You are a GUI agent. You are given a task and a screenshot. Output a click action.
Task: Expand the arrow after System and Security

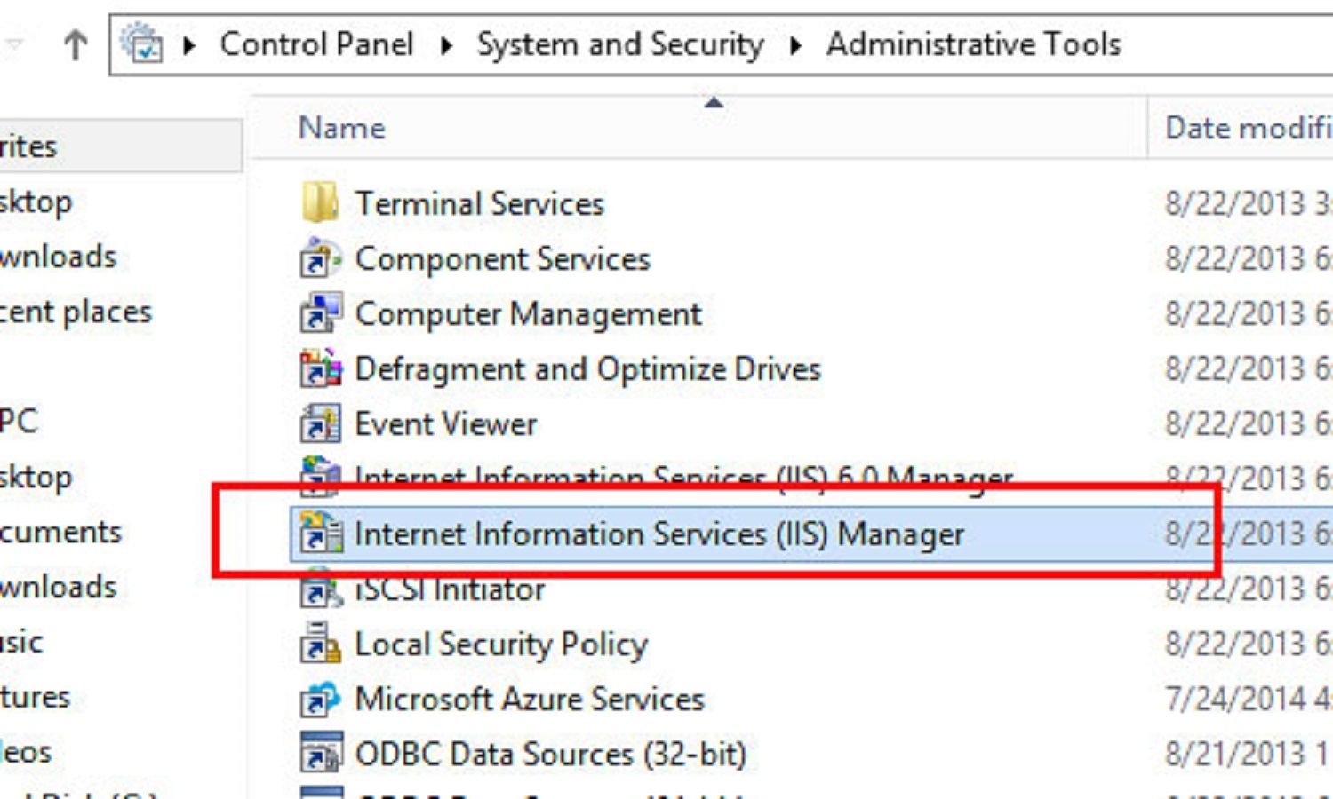[795, 45]
